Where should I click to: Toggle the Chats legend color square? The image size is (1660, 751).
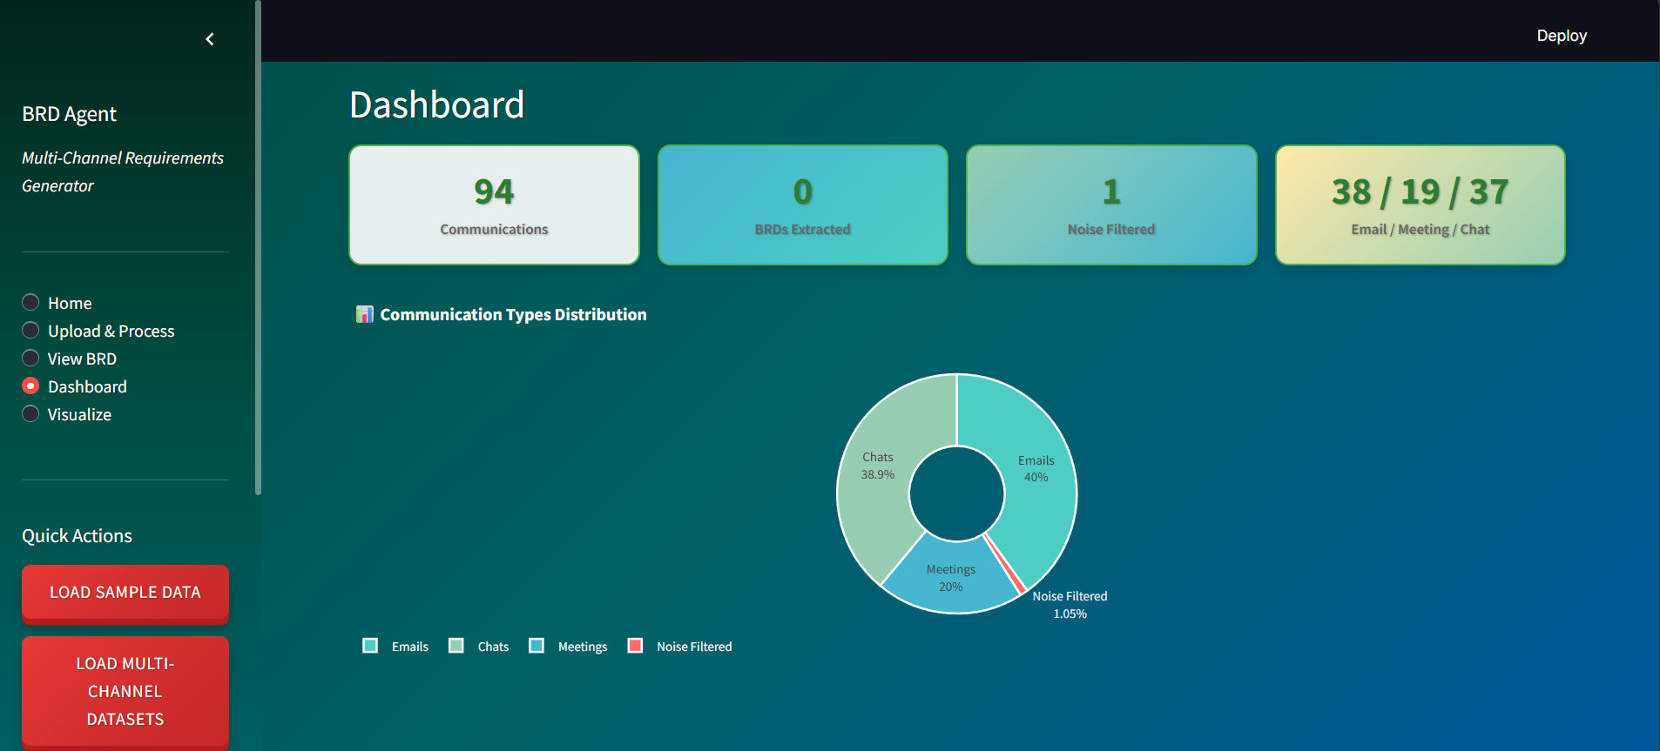click(x=456, y=646)
